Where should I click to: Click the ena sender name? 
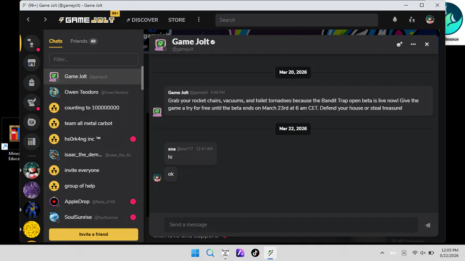pos(172,149)
